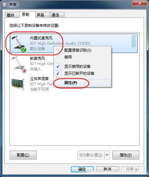Click the sound icon in title bar
Screen dimensions: 149x177
point(5,4)
